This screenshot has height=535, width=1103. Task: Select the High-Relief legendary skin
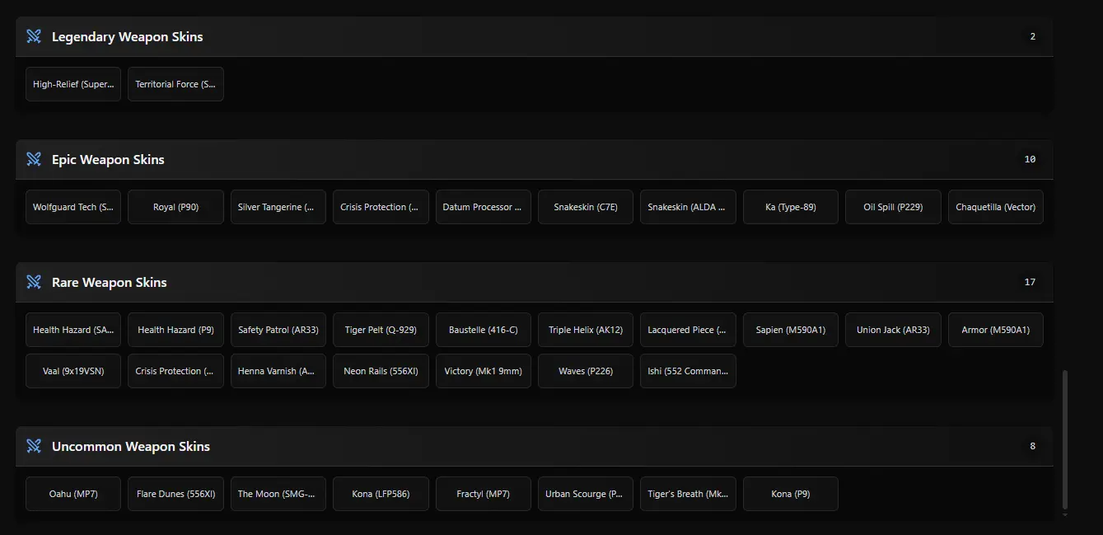73,84
